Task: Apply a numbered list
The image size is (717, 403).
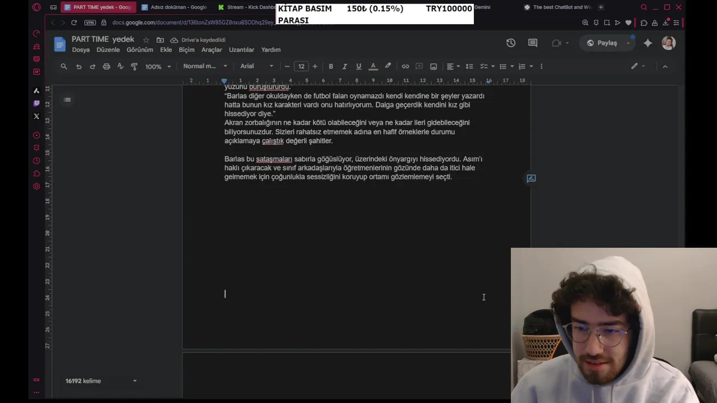Action: 522,66
